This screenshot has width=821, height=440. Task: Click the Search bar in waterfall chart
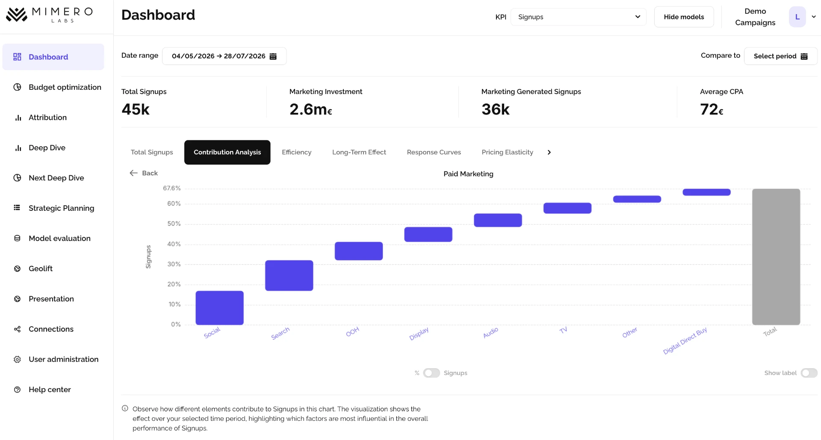tap(289, 275)
